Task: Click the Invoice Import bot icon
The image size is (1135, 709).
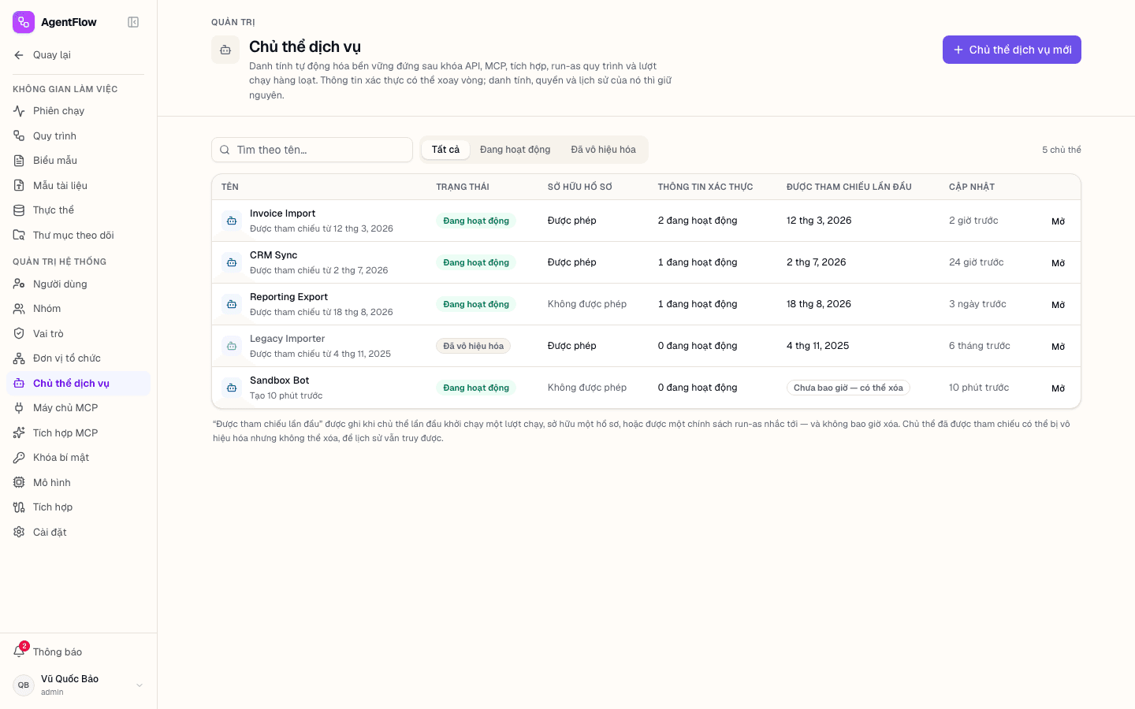Action: click(x=232, y=221)
